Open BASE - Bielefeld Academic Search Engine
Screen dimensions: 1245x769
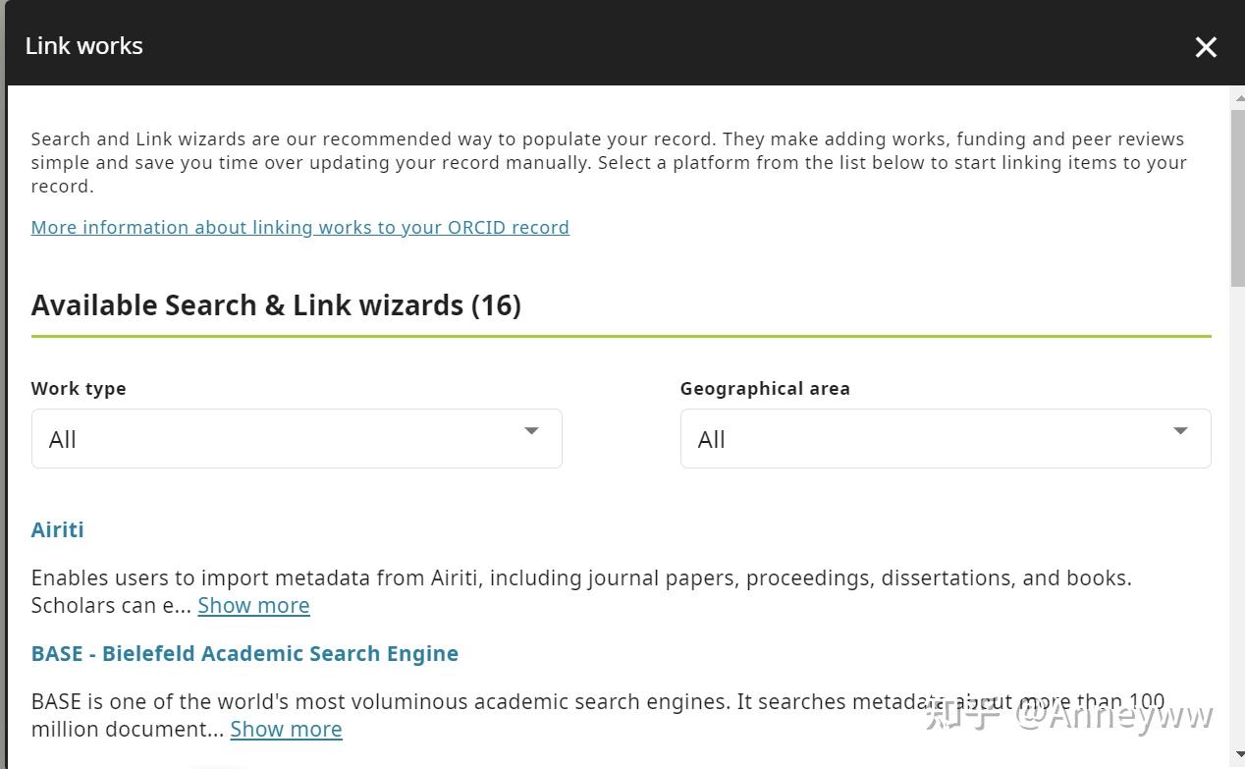point(244,653)
